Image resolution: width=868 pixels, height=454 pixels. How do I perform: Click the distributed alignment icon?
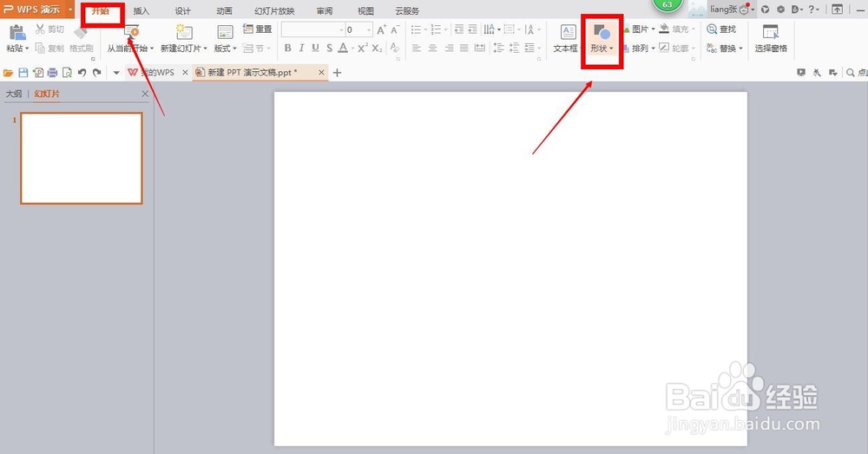click(480, 48)
